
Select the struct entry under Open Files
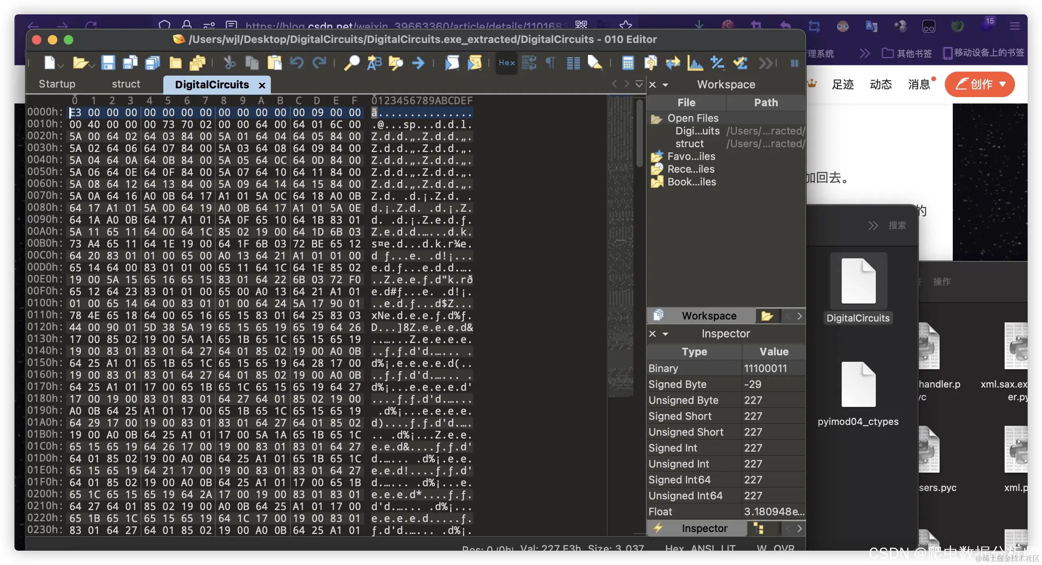click(689, 144)
